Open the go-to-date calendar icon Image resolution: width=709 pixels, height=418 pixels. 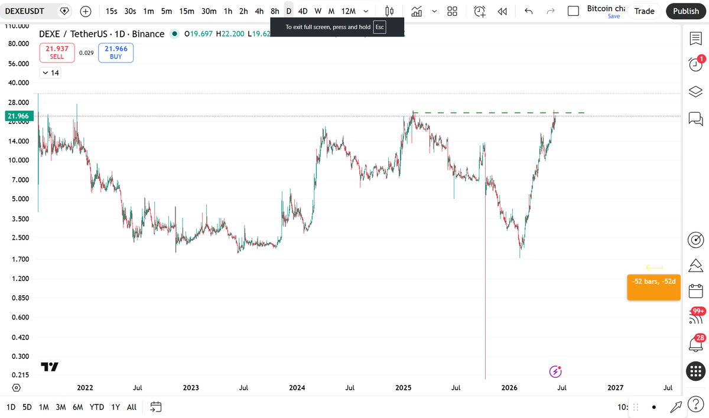[x=156, y=407]
